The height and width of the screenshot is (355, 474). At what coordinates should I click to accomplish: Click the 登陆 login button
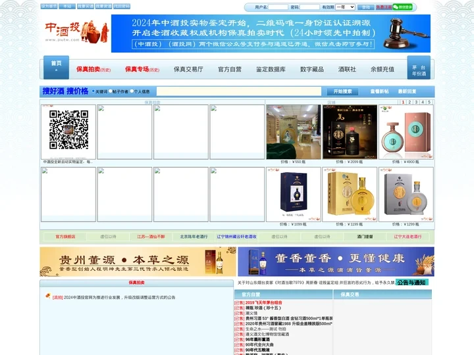click(x=366, y=7)
